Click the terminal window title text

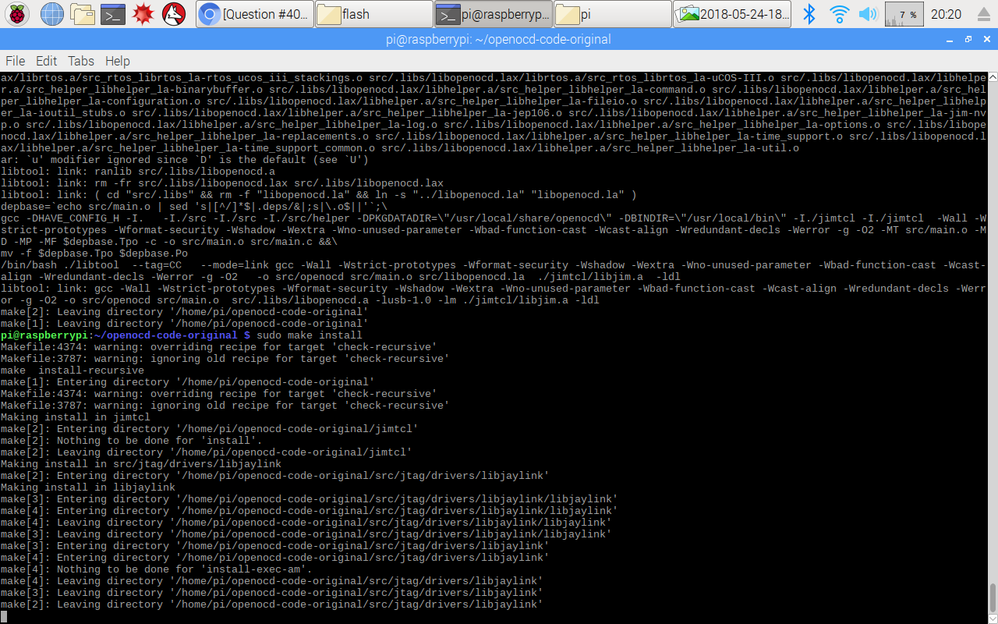coord(498,39)
